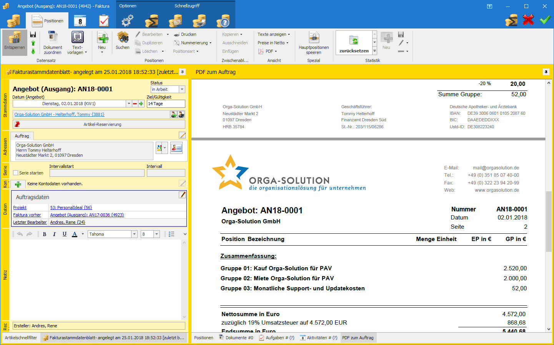The height and width of the screenshot is (345, 554).
Task: Open Andres, Rene {24} link
Action: (68, 222)
